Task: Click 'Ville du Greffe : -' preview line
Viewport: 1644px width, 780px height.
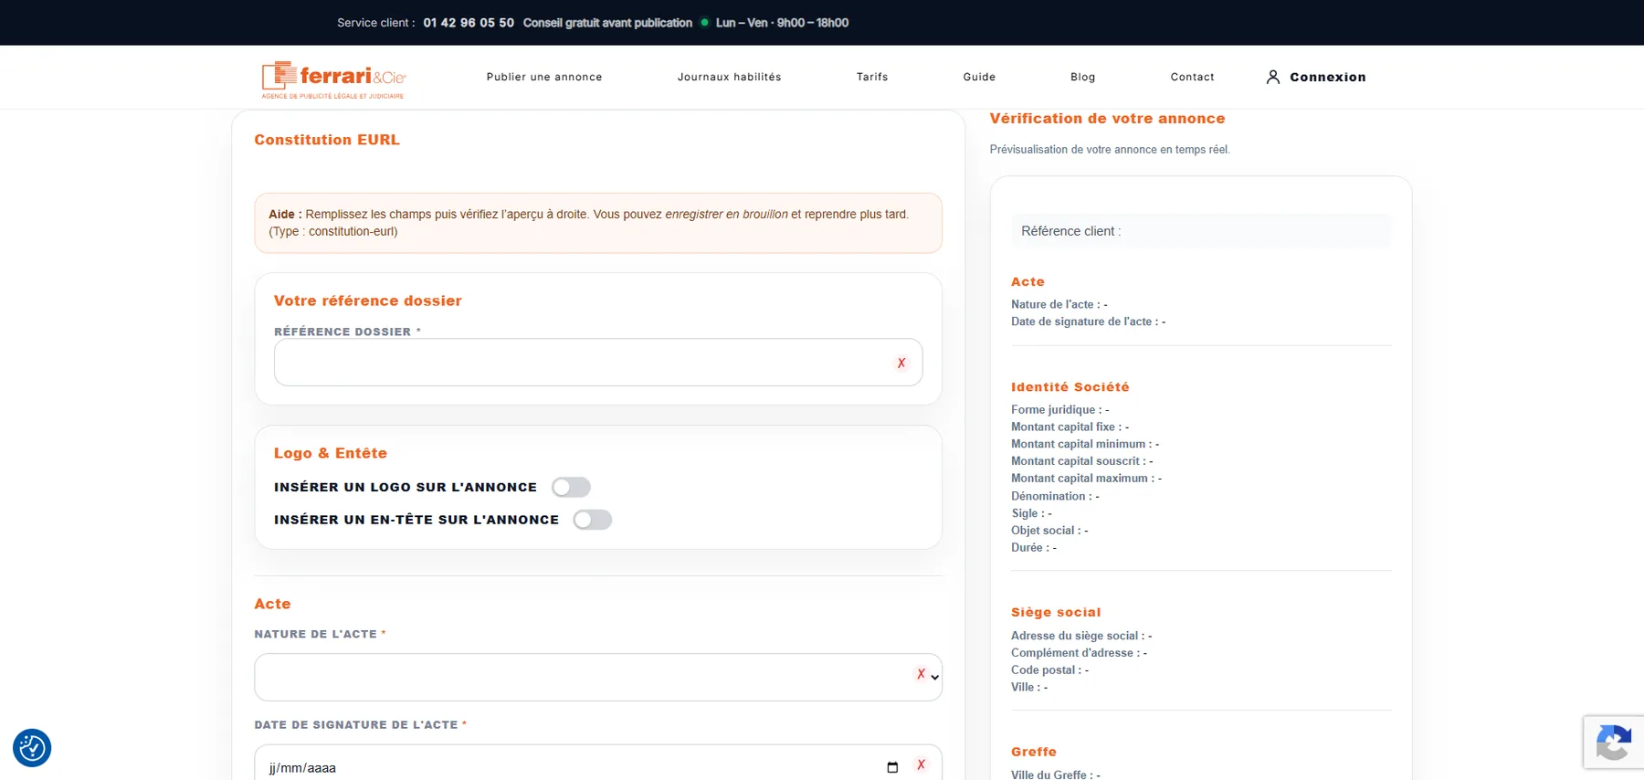Action: (1056, 775)
